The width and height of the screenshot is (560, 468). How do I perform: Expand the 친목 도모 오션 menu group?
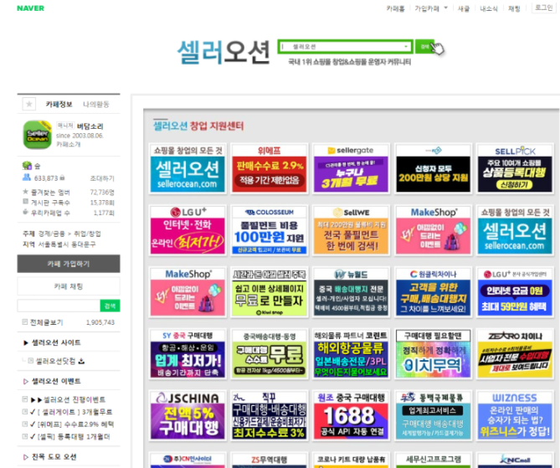pos(54,457)
